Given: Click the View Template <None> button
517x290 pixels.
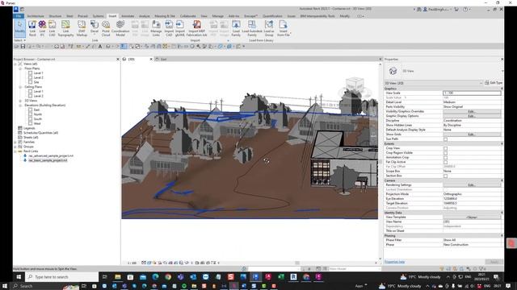Looking at the screenshot, I should [x=472, y=217].
